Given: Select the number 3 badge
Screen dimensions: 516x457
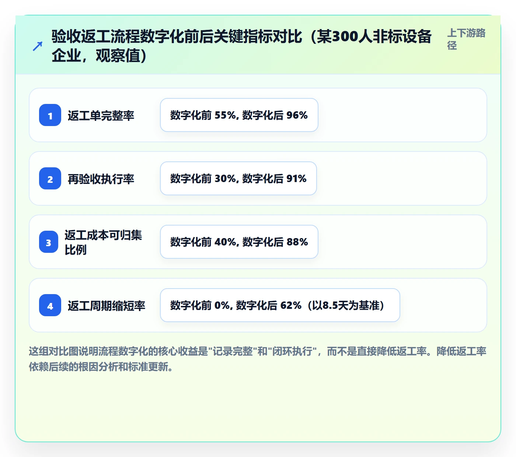Looking at the screenshot, I should click(49, 242).
